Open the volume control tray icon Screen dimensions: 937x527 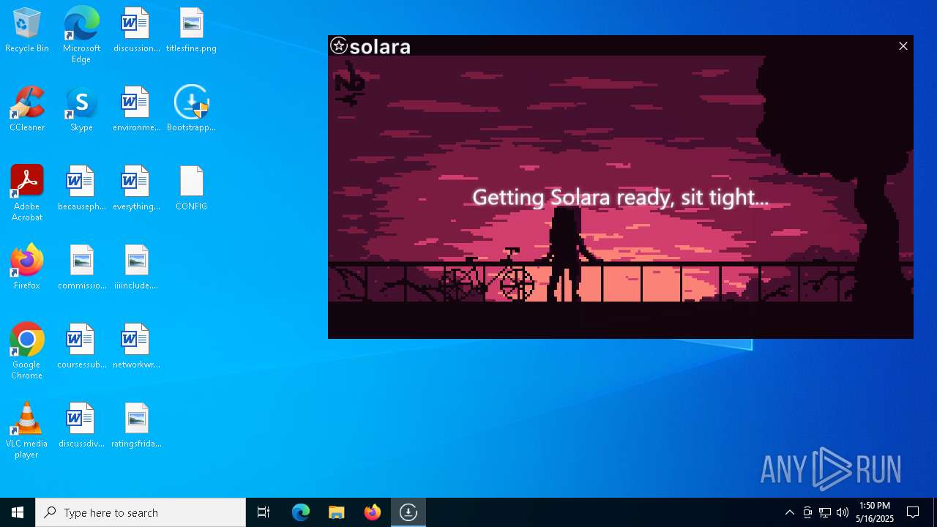click(x=843, y=512)
